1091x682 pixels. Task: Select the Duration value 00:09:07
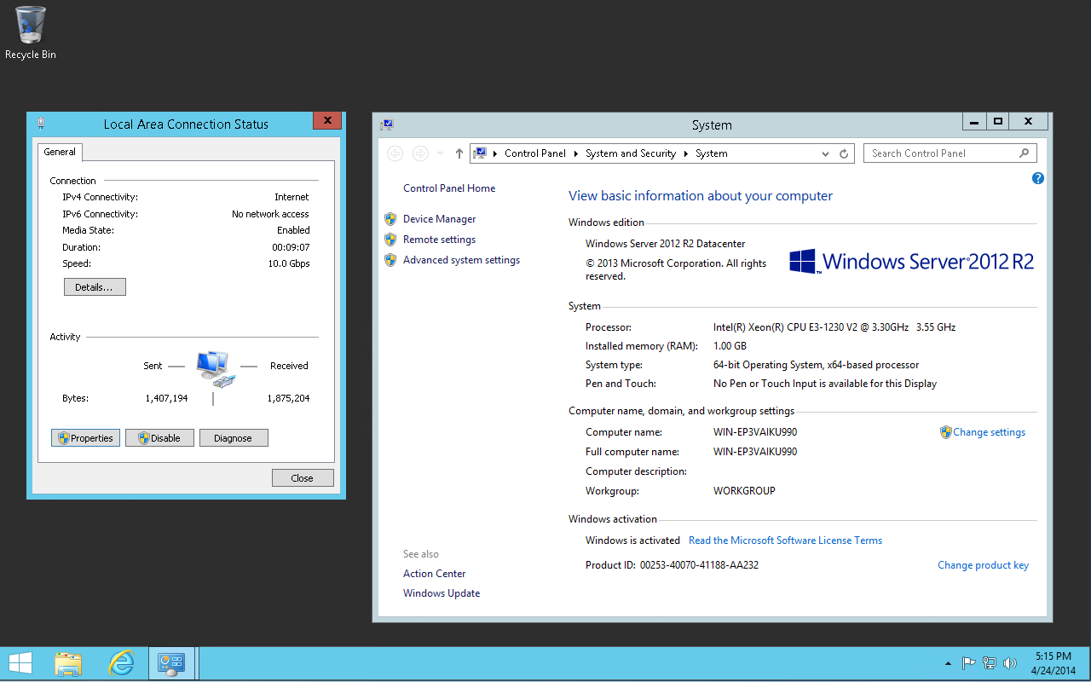tap(291, 247)
